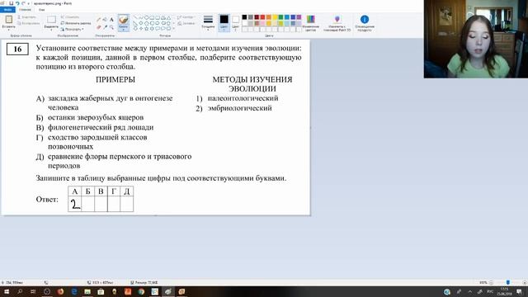Click answer table cell under Б
528x297 pixels.
pos(88,204)
